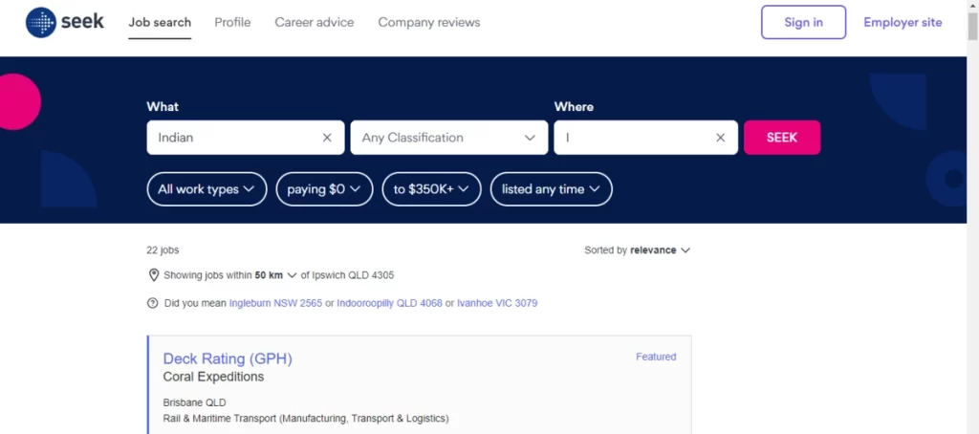Clear the Where field with X icon
The height and width of the screenshot is (434, 979).
click(x=721, y=138)
